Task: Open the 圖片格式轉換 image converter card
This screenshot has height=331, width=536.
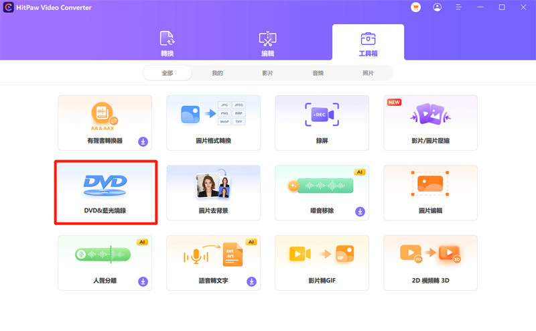Action: (213, 123)
